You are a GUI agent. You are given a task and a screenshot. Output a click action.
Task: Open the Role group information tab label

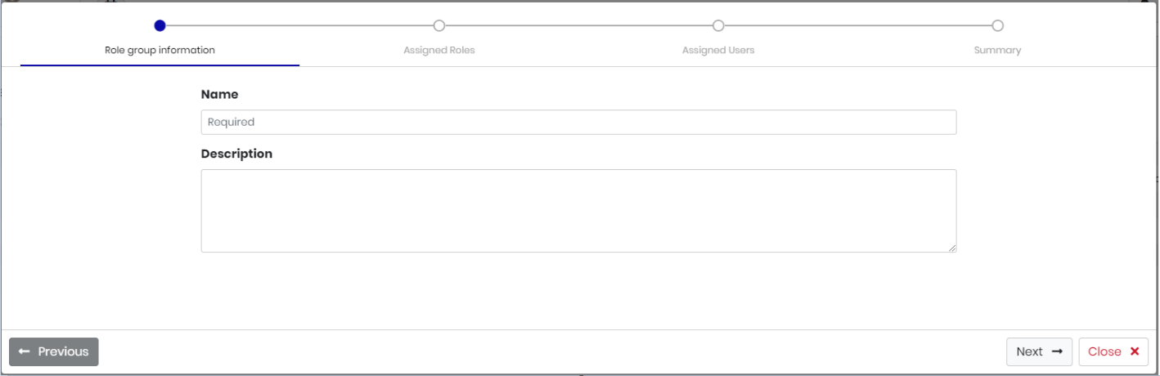pos(160,50)
